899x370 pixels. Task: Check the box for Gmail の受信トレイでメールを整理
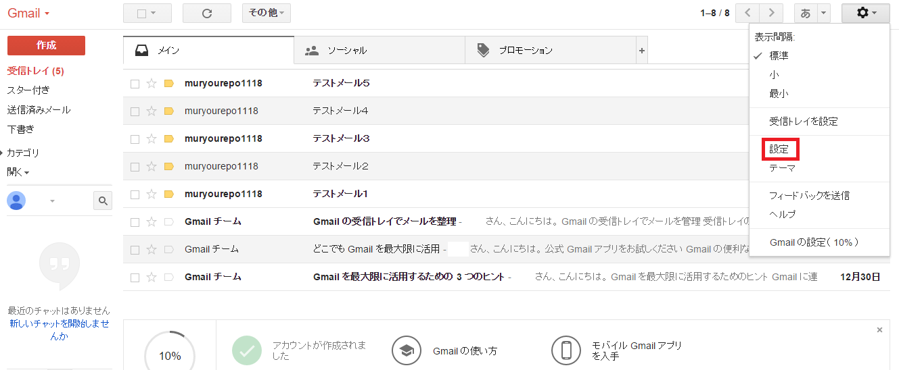click(135, 222)
